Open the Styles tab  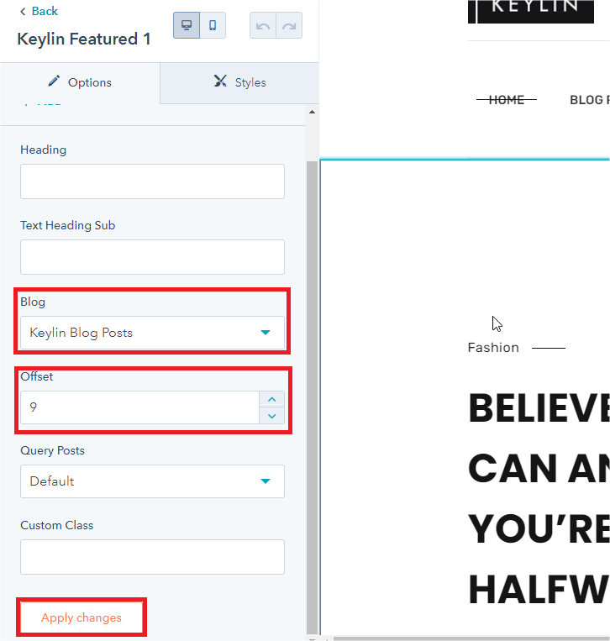click(239, 82)
